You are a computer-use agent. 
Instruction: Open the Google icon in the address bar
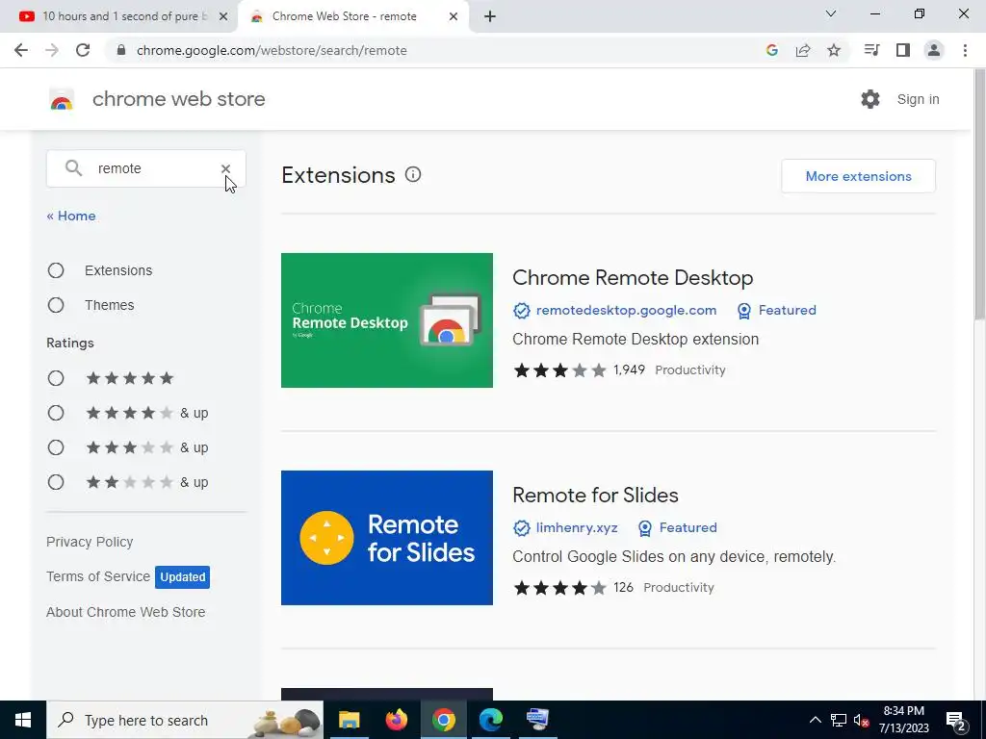tap(771, 50)
